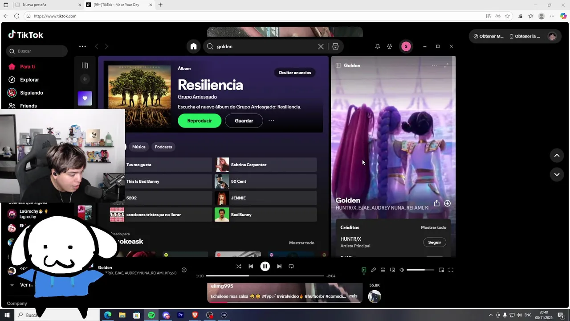This screenshot has height=321, width=570.
Task: Open Microsoft Edge in taskbar
Action: (x=107, y=315)
